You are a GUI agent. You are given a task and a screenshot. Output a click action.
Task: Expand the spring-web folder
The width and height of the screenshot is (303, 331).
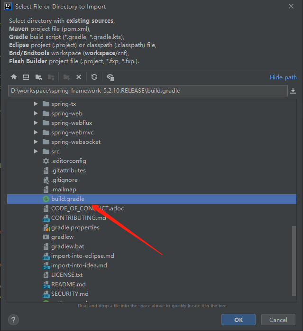(36, 113)
